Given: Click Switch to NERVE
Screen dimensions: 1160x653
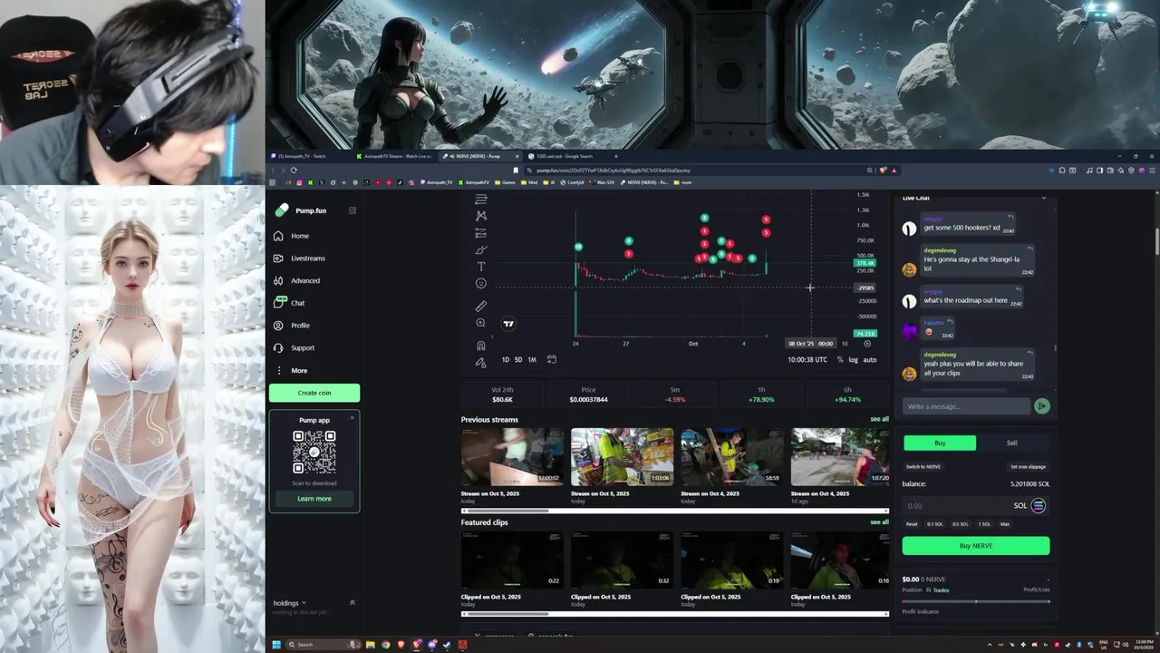Looking at the screenshot, I should [923, 466].
